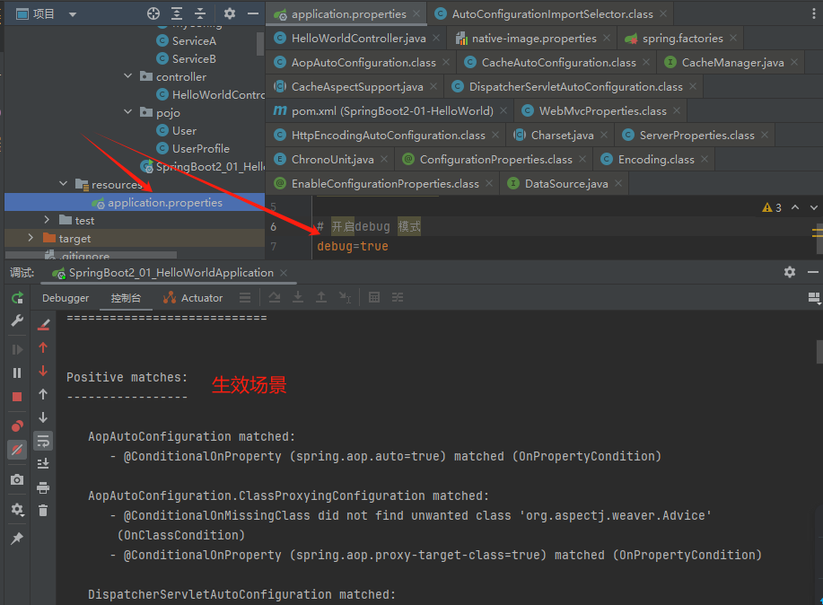Print the console output
823x605 pixels.
(x=43, y=487)
